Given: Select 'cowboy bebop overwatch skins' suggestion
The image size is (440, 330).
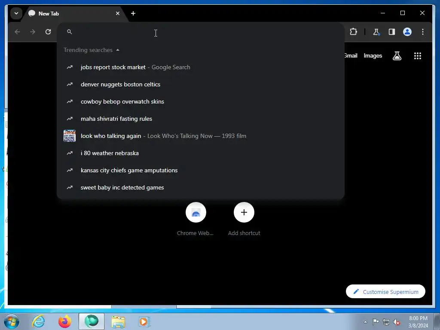Looking at the screenshot, I should [x=201, y=101].
